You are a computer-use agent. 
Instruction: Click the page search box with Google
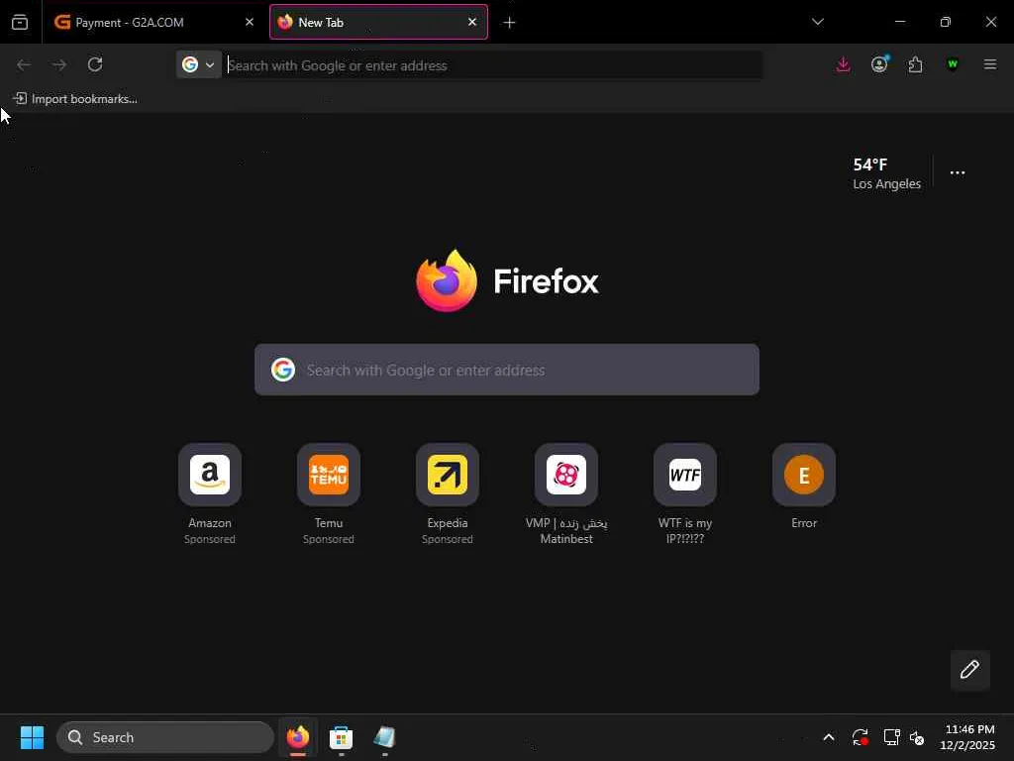pyautogui.click(x=506, y=370)
